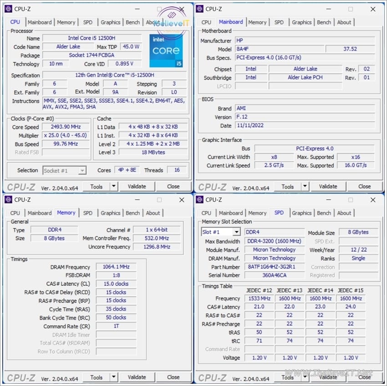This screenshot has height=386, width=387.
Task: Open Graphics tab in the CPU window
Action: click(x=110, y=22)
